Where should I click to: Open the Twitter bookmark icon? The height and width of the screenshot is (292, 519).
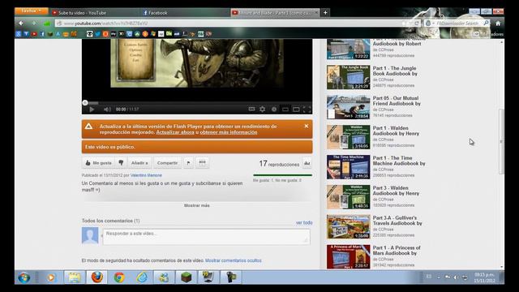(97, 34)
